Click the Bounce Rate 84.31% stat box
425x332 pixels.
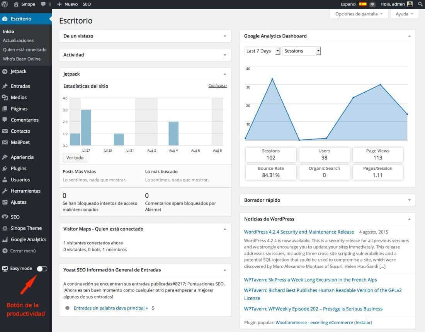pos(271,172)
